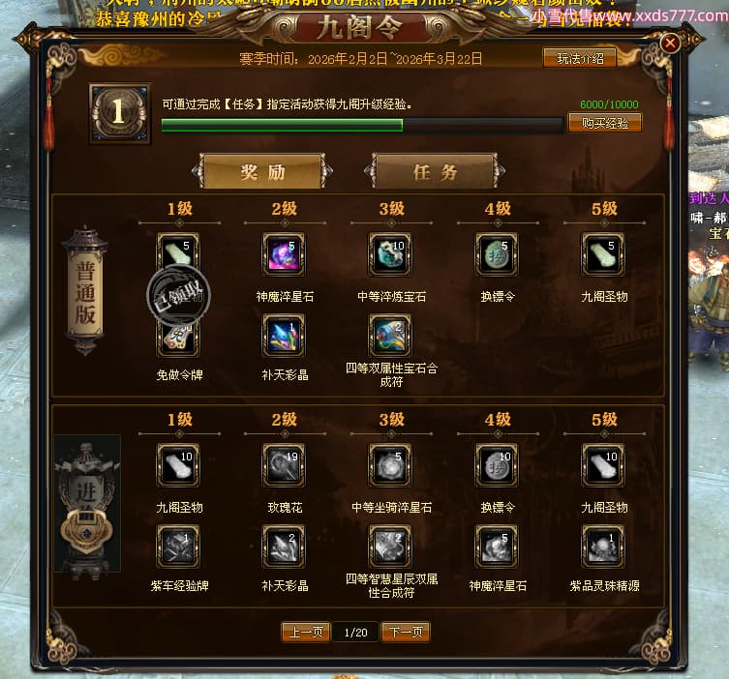Image resolution: width=729 pixels, height=679 pixels.
Task: Select the 紫品灵珠精源 level 5 reward icon
Action: [603, 546]
